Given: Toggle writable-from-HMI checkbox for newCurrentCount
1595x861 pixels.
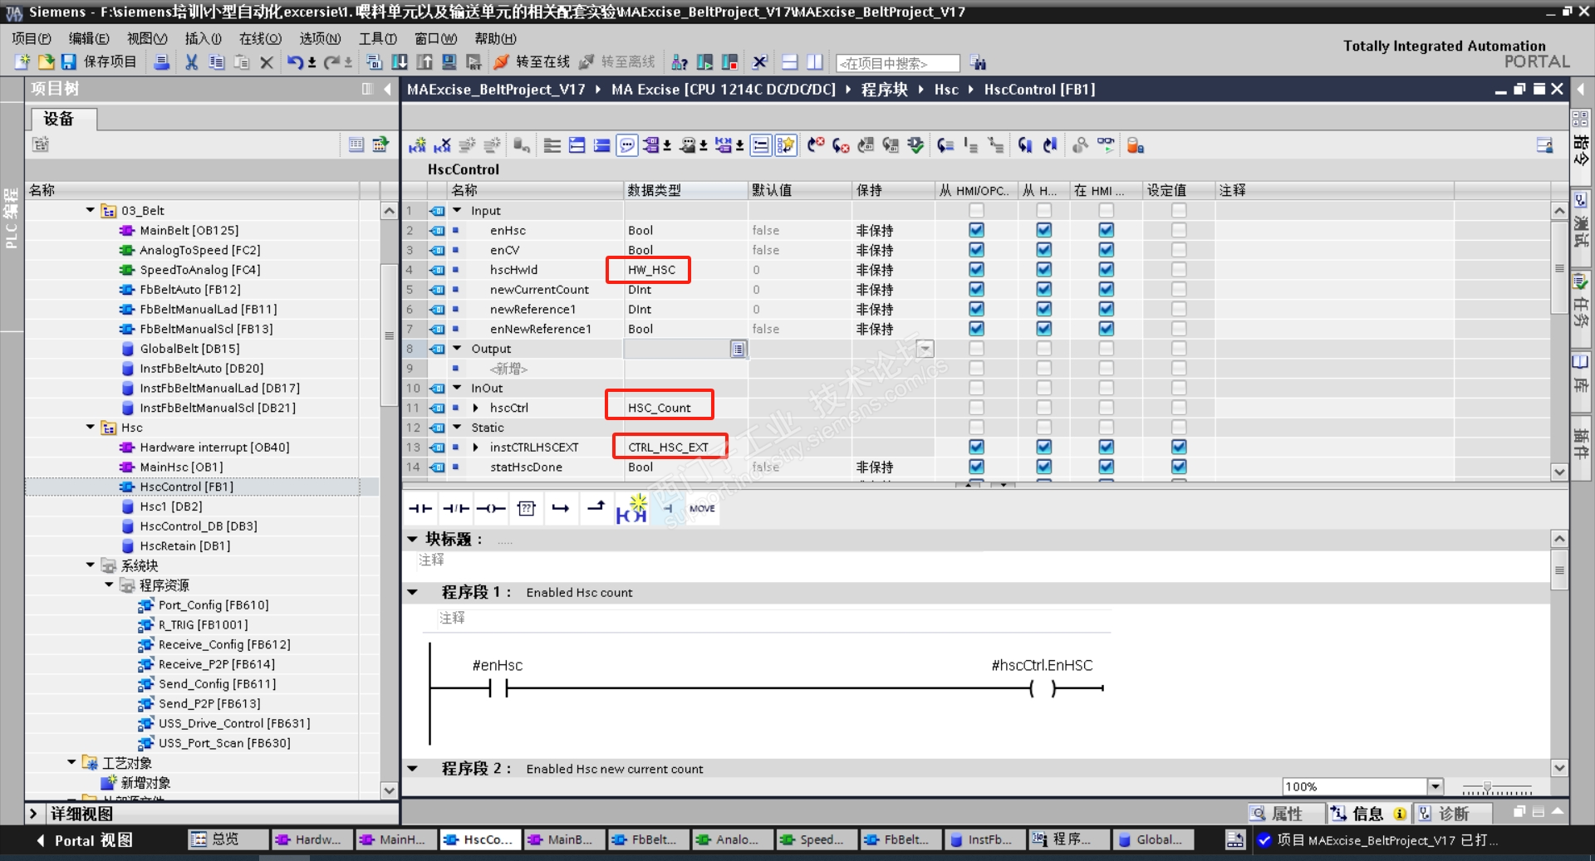Looking at the screenshot, I should coord(1044,289).
